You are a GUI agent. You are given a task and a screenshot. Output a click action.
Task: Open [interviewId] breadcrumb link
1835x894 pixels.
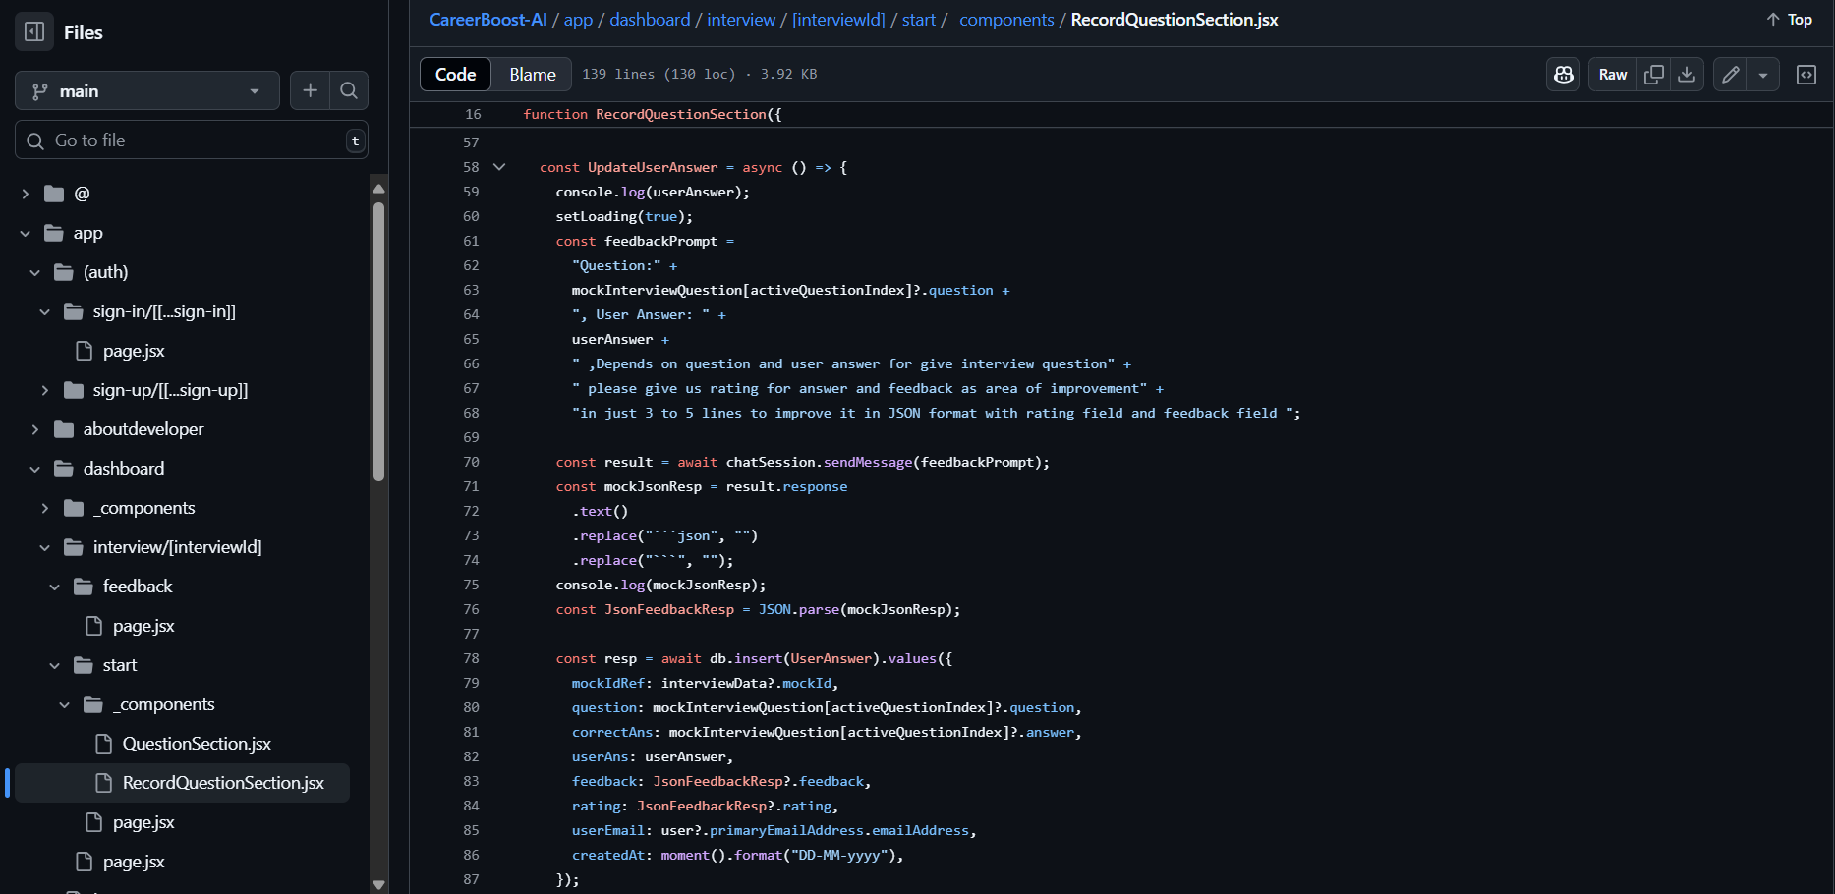838,20
